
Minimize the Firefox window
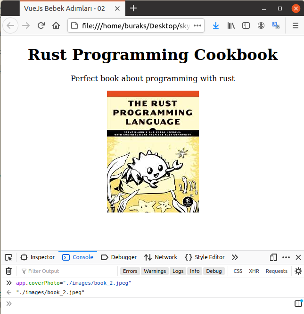click(264, 8)
